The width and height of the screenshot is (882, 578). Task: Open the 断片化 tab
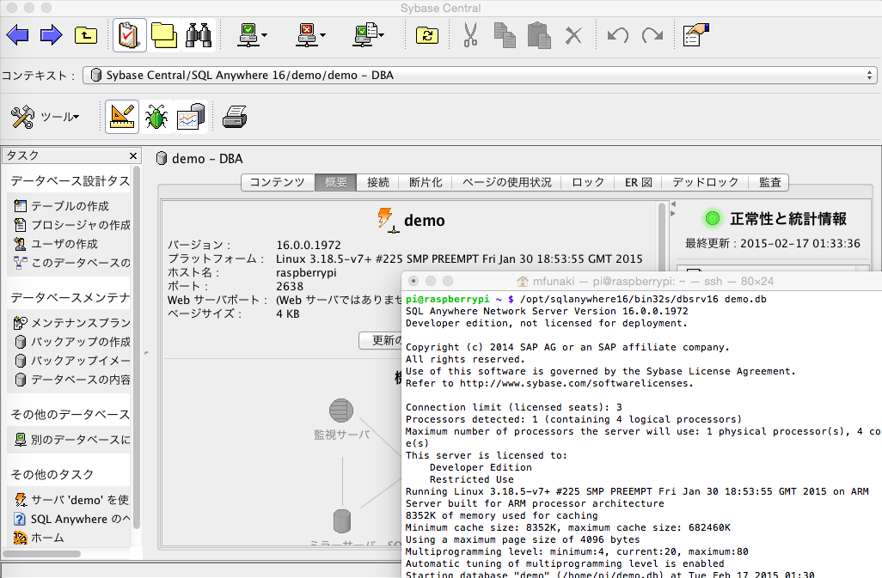pyautogui.click(x=426, y=183)
